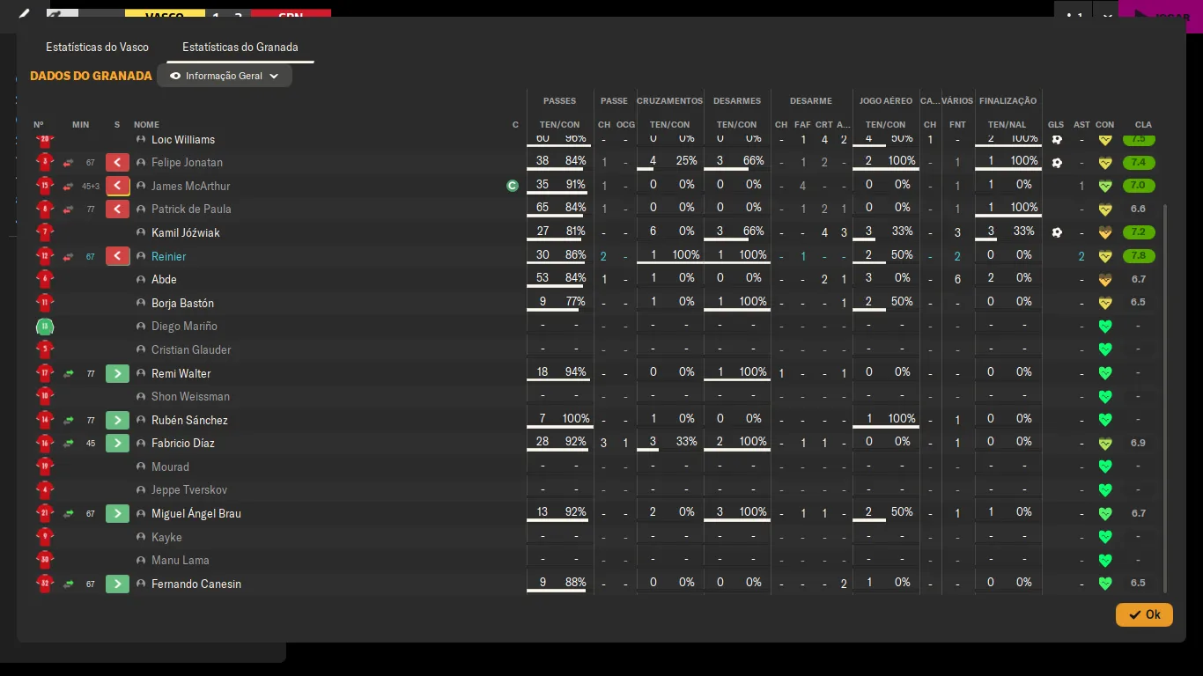Open Fabricio Díaz's player name link
1203x676 pixels.
click(x=183, y=443)
